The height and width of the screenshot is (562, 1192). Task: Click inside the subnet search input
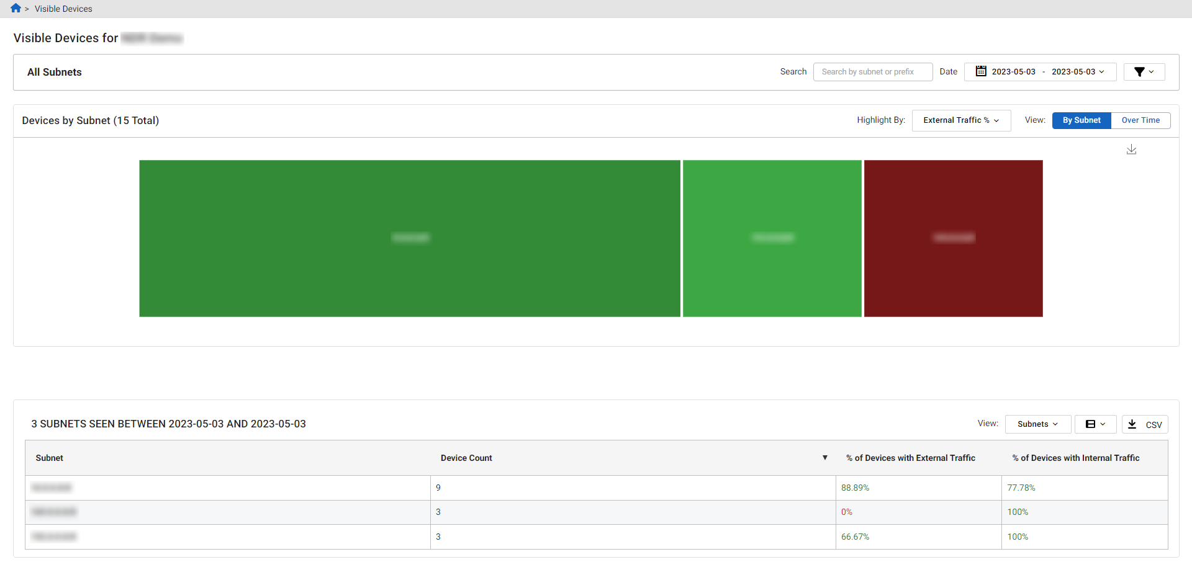(x=872, y=71)
